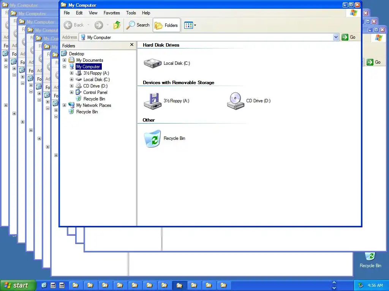Image resolution: width=389 pixels, height=291 pixels.
Task: Expand Local Disk (C:) tree node
Action: (71, 80)
